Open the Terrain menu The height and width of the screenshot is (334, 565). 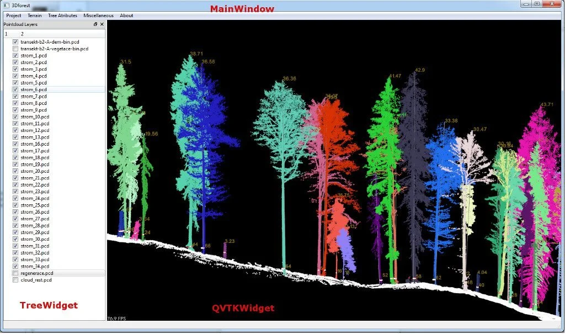coord(35,15)
